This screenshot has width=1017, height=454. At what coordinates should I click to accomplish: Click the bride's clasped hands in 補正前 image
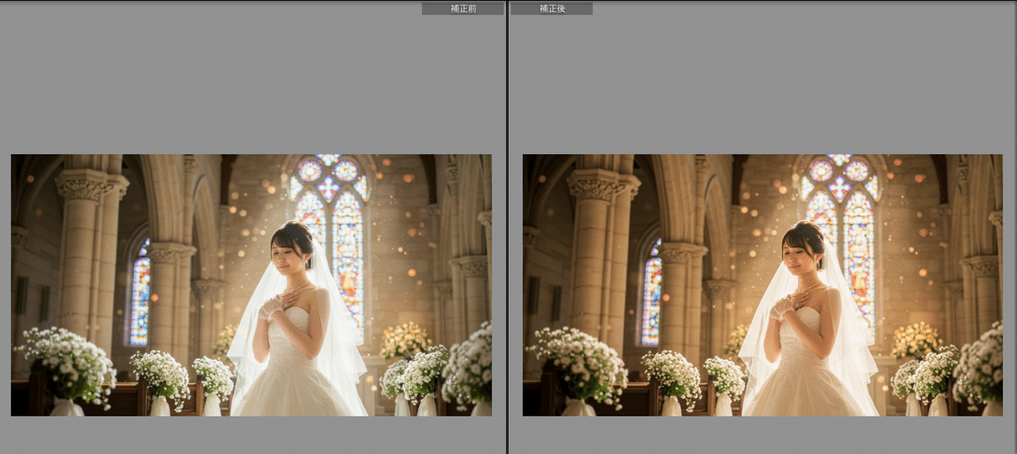click(273, 307)
